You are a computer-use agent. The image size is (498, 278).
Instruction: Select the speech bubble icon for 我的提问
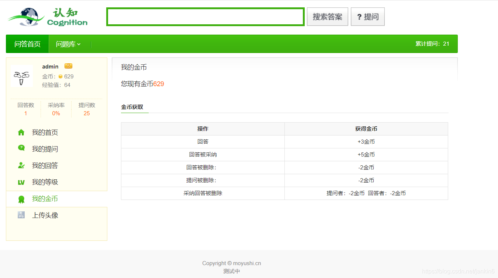pos(21,149)
